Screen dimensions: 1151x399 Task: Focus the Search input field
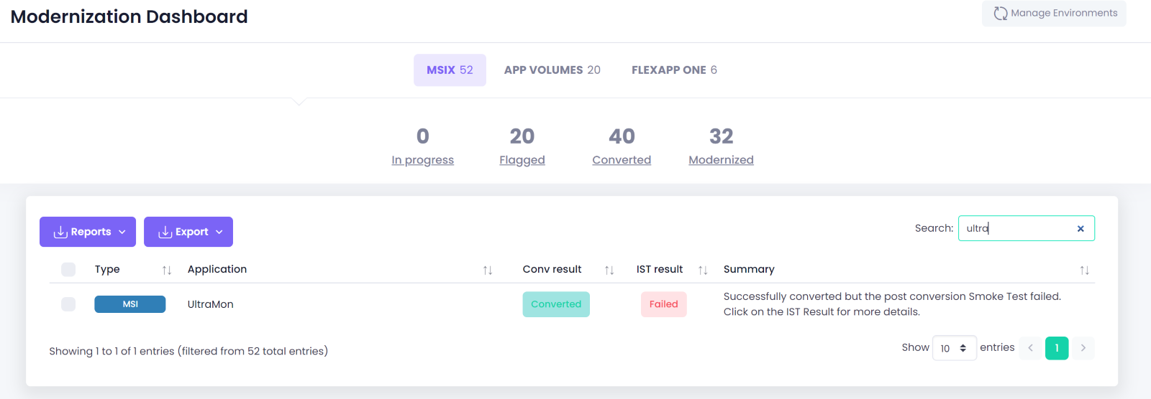[x=1016, y=229]
